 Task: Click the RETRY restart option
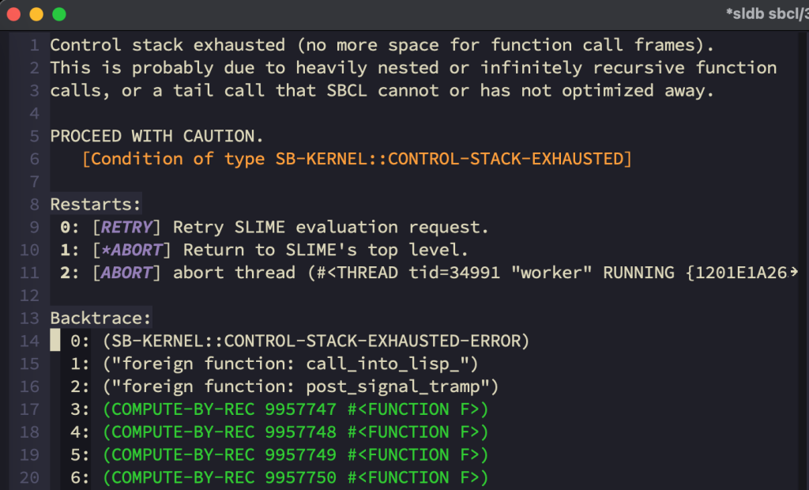pyautogui.click(x=126, y=227)
